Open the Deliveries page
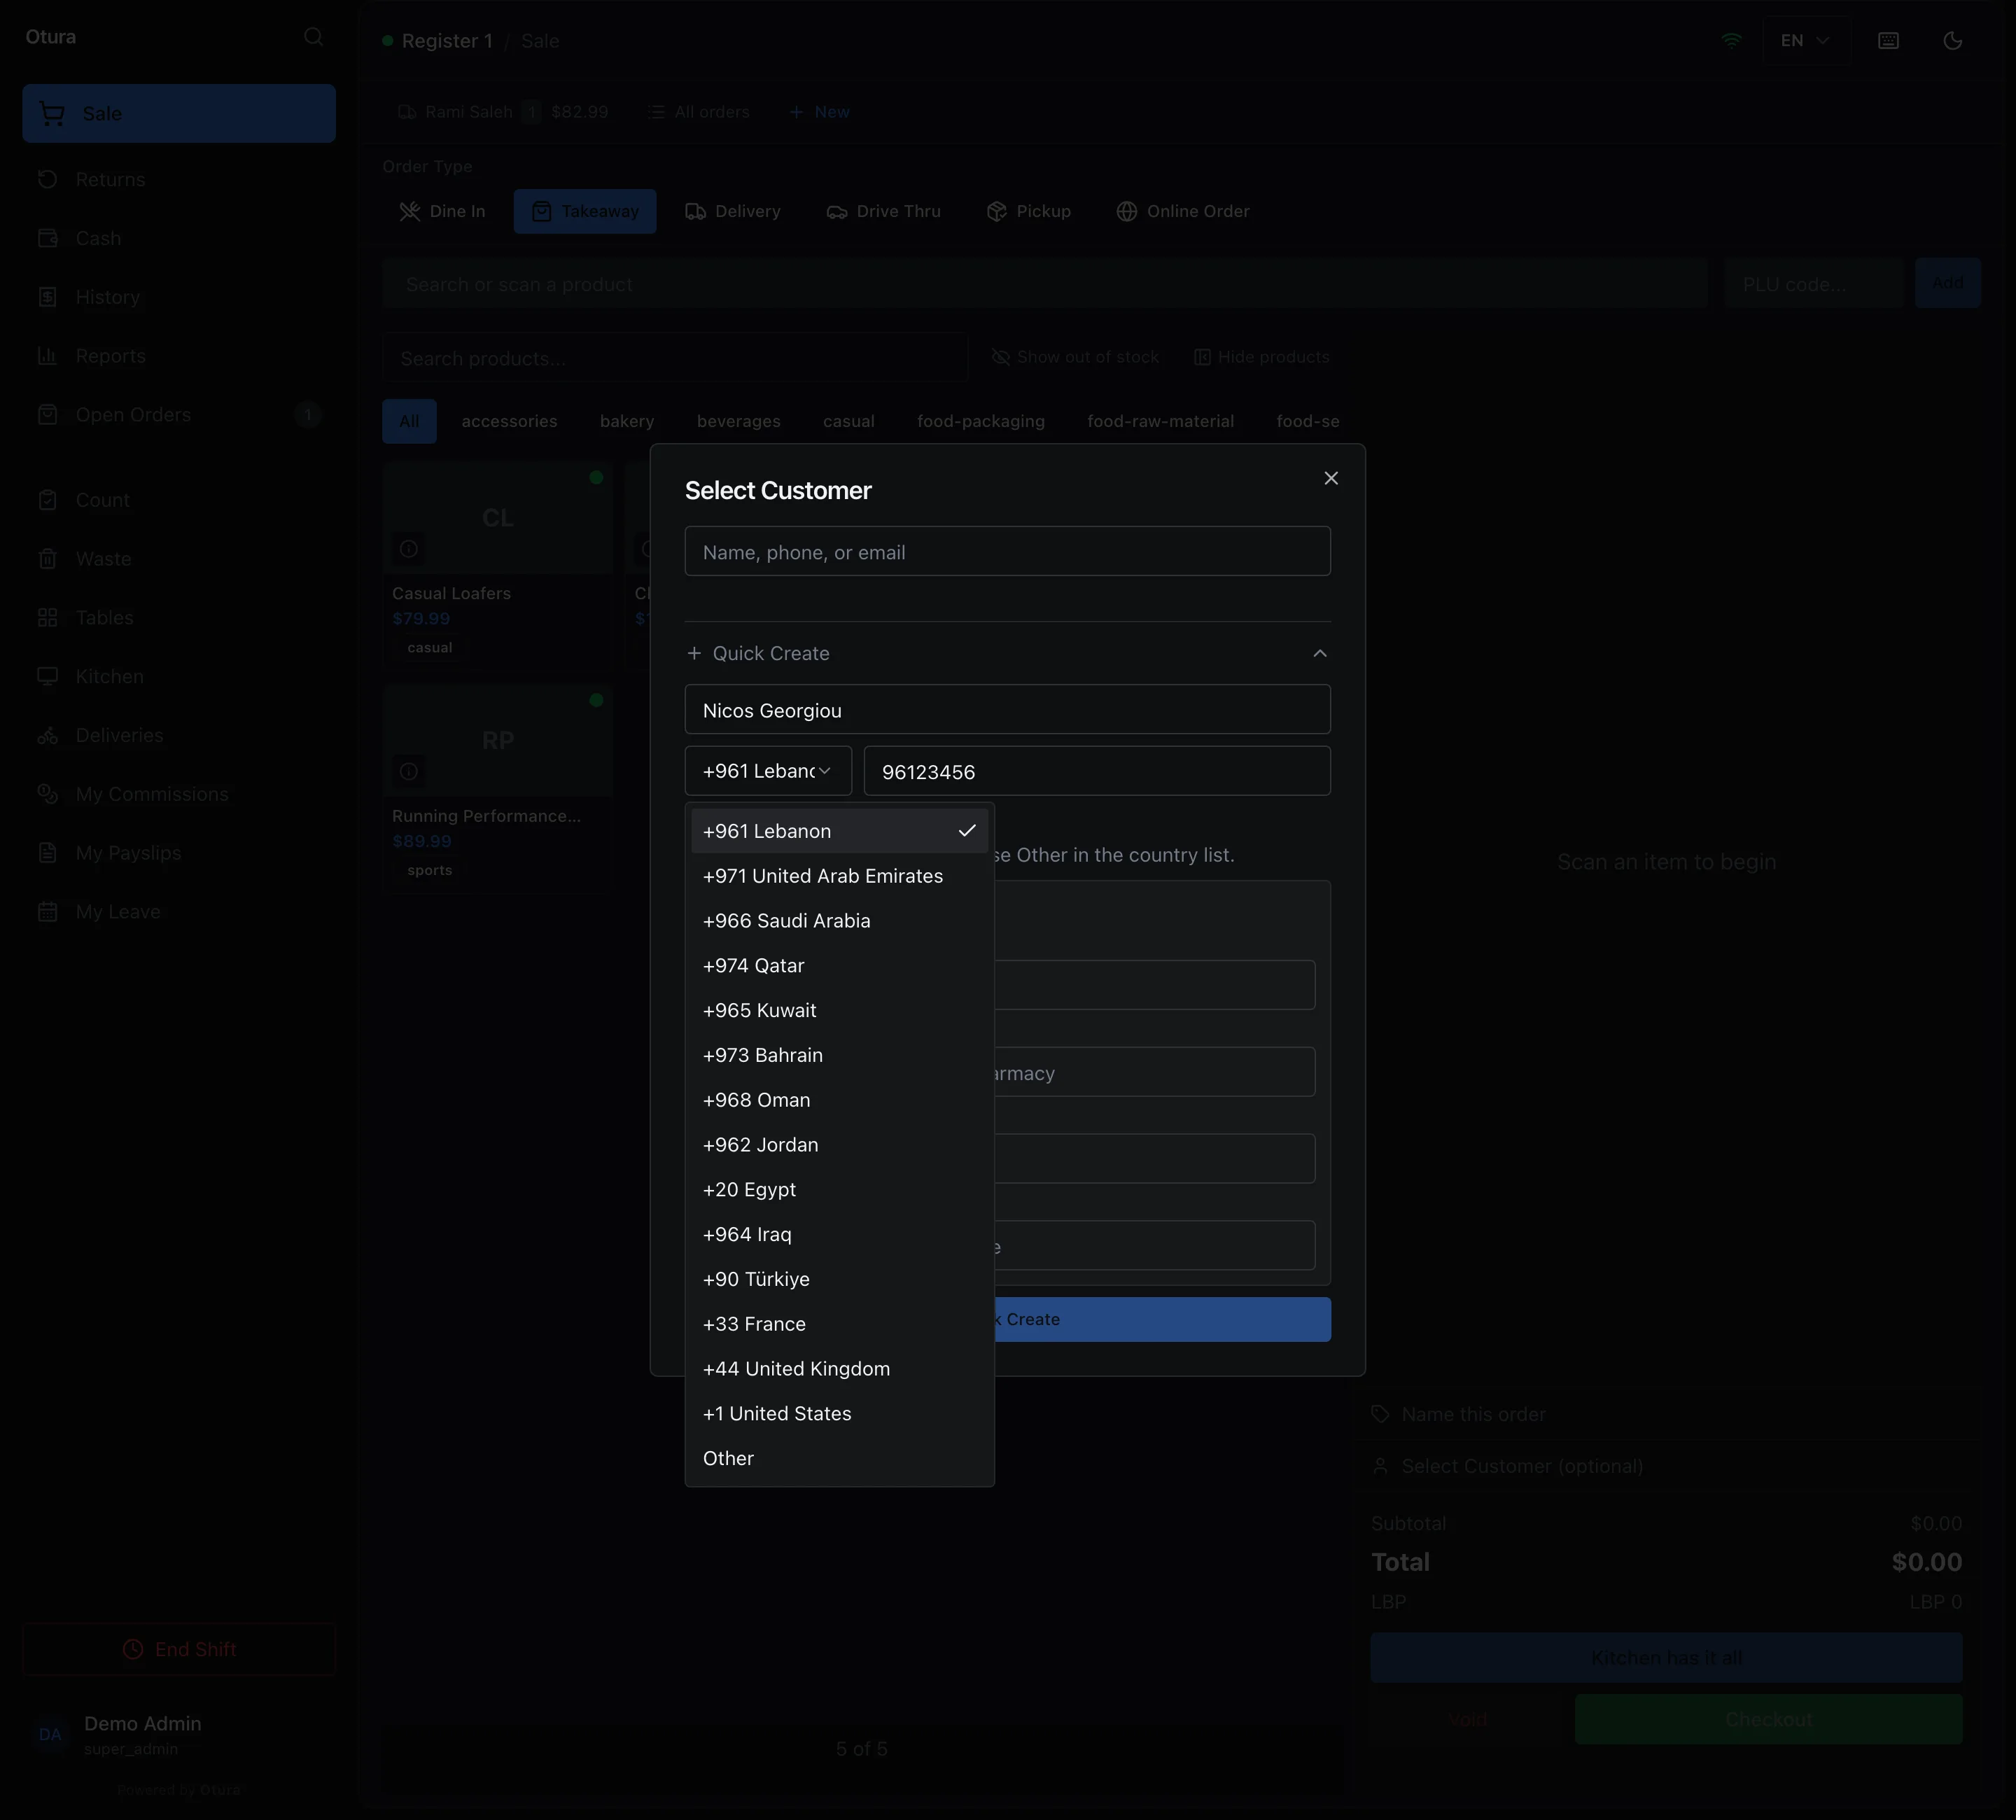 (x=179, y=735)
